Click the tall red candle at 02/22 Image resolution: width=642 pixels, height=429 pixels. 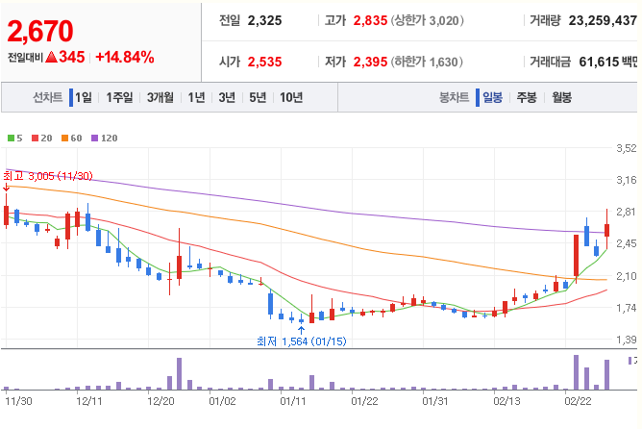click(x=576, y=256)
